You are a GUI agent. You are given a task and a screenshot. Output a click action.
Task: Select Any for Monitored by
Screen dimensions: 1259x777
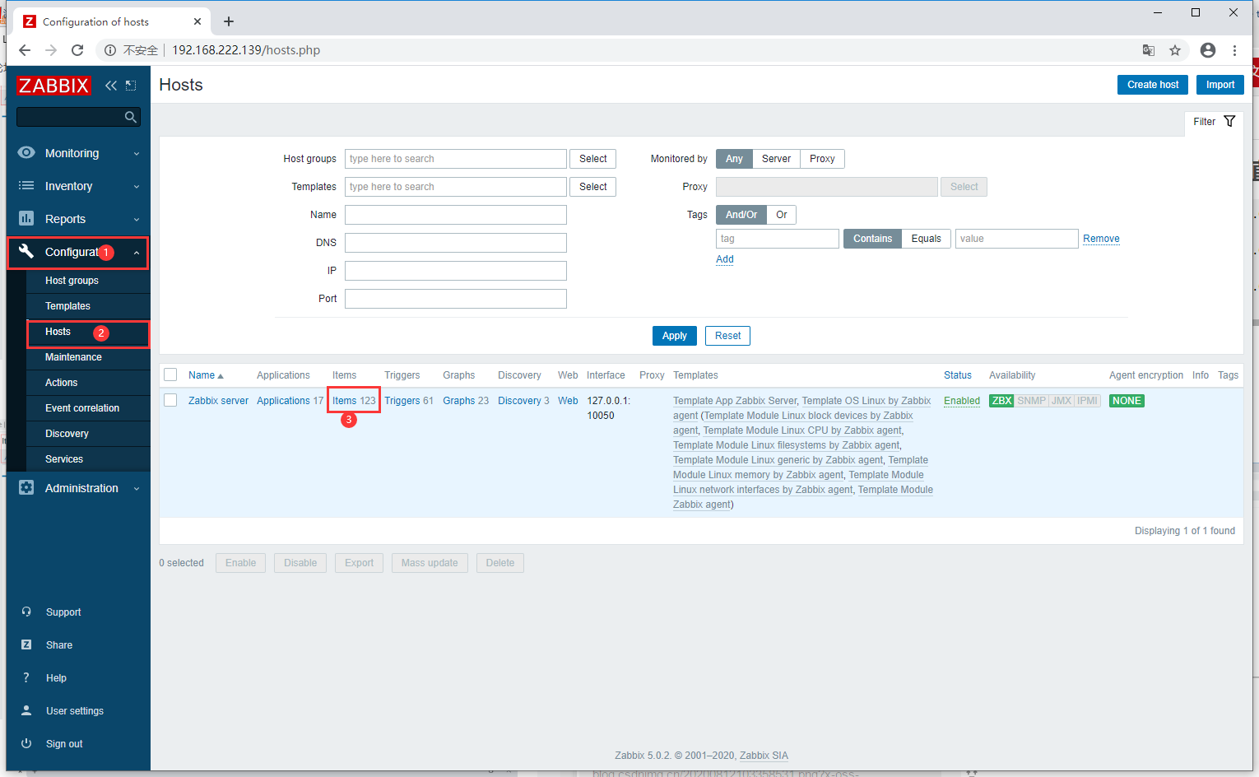point(734,159)
